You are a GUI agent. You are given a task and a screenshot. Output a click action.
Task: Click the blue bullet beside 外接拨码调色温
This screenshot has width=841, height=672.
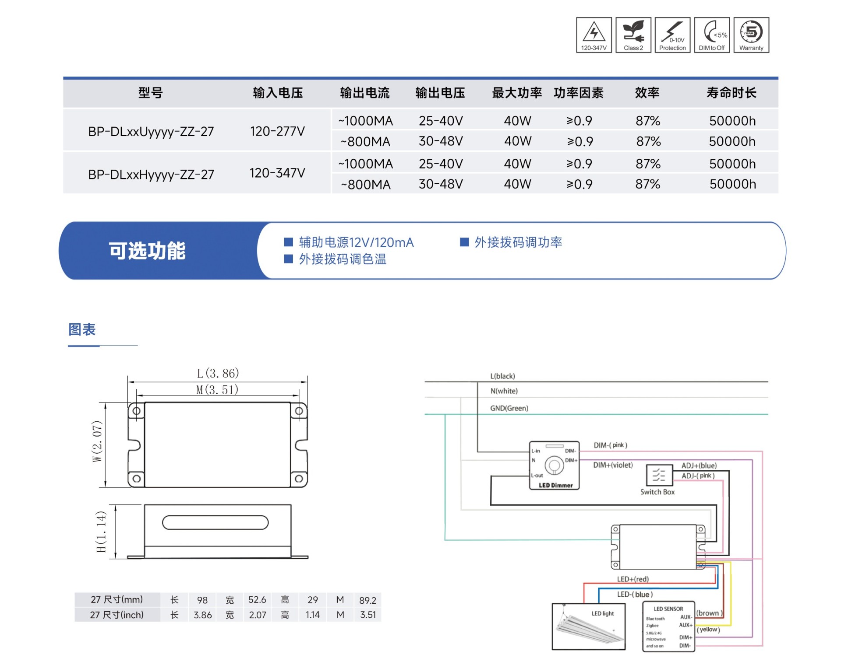click(288, 259)
